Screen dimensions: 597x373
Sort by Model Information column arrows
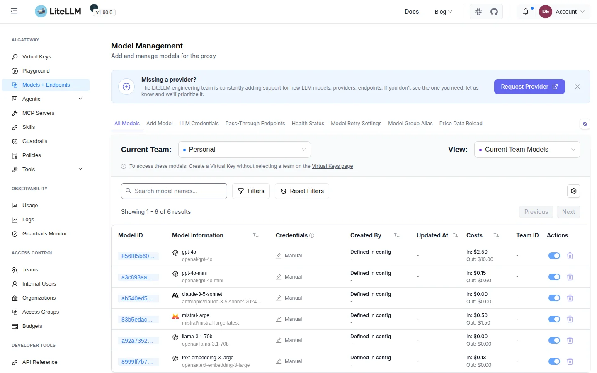(256, 235)
